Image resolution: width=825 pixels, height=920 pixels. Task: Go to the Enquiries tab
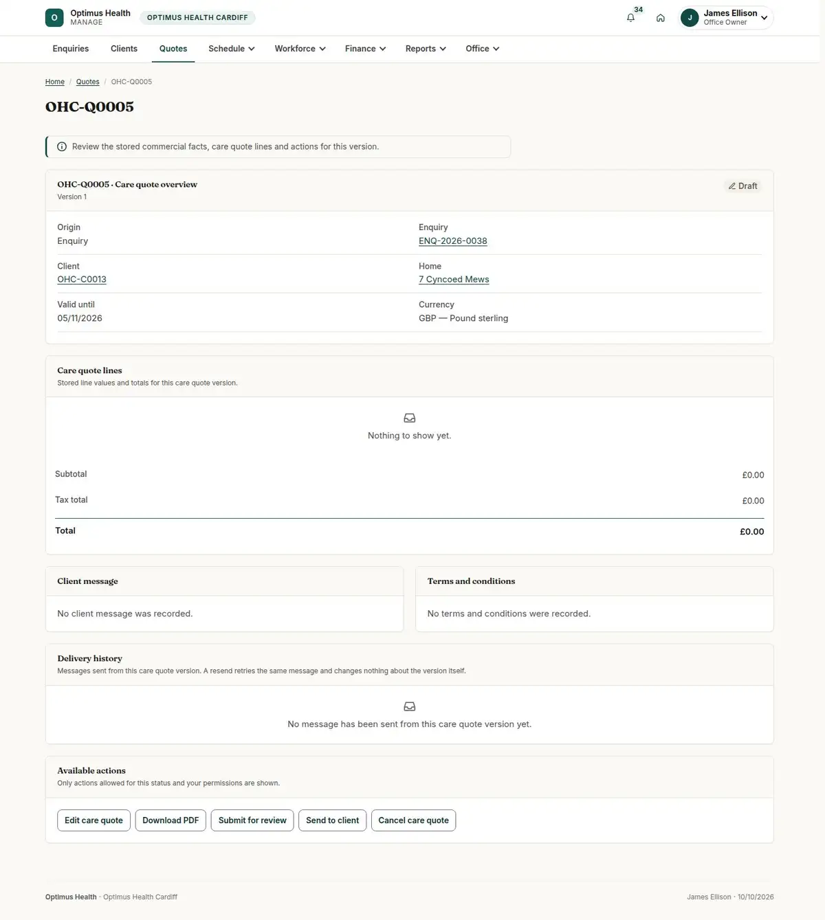click(x=71, y=49)
